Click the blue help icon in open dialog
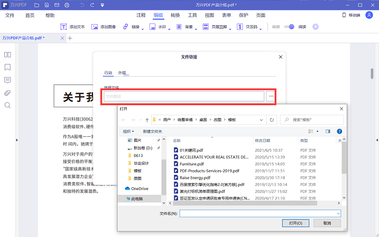Screen dimensions: 379x237 click(x=339, y=131)
